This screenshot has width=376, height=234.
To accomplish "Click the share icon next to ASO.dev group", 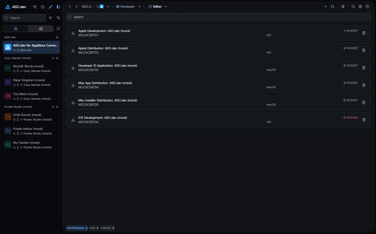I will pyautogui.click(x=57, y=37).
